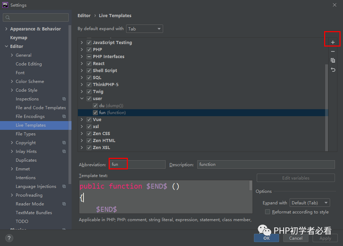This screenshot has height=246, width=343.
Task: Open Code Editing settings page
Action: tap(29, 64)
